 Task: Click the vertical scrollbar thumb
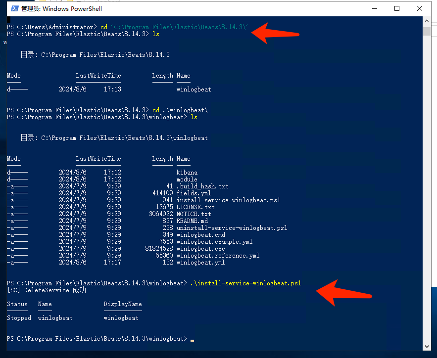(427, 32)
